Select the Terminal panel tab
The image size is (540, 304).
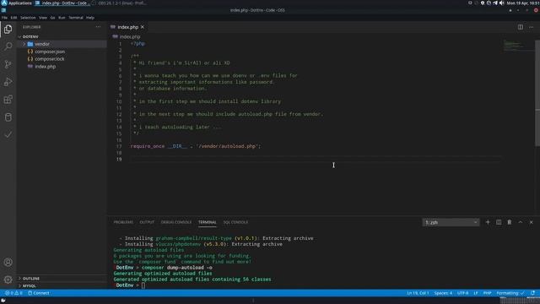tap(208, 222)
